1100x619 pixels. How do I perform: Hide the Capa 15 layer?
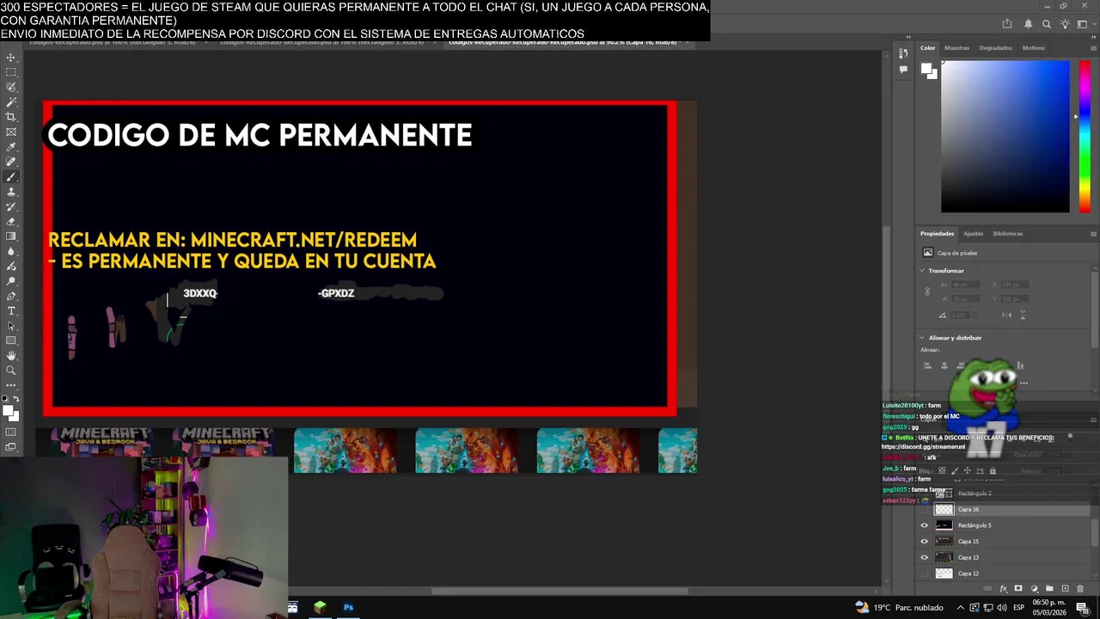[x=925, y=542]
